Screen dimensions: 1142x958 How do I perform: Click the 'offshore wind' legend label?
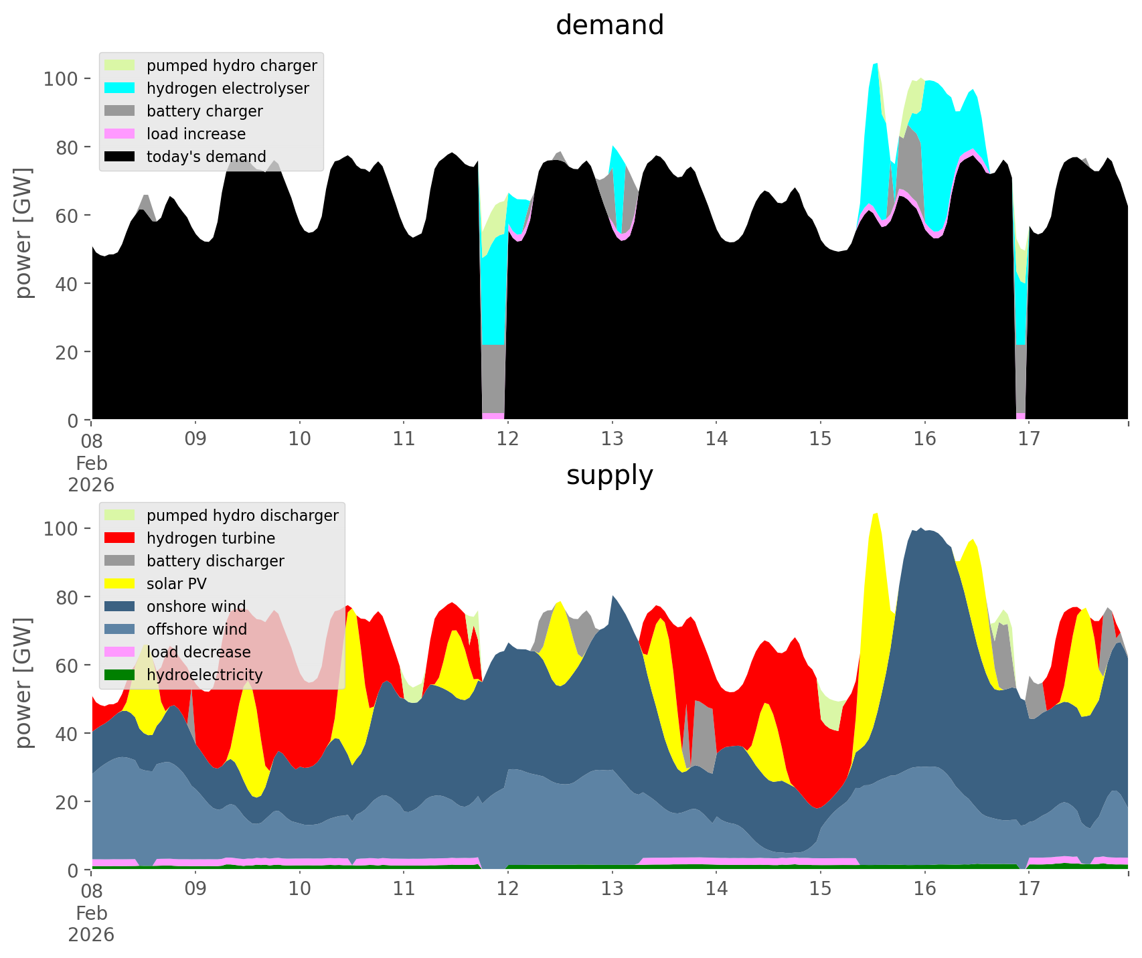coord(196,629)
